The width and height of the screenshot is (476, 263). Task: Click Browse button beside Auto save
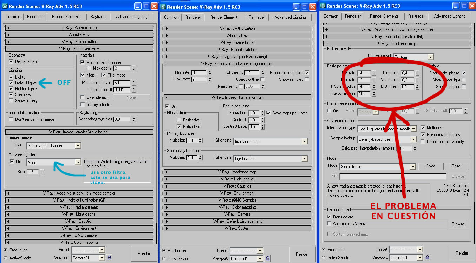pos(458,224)
